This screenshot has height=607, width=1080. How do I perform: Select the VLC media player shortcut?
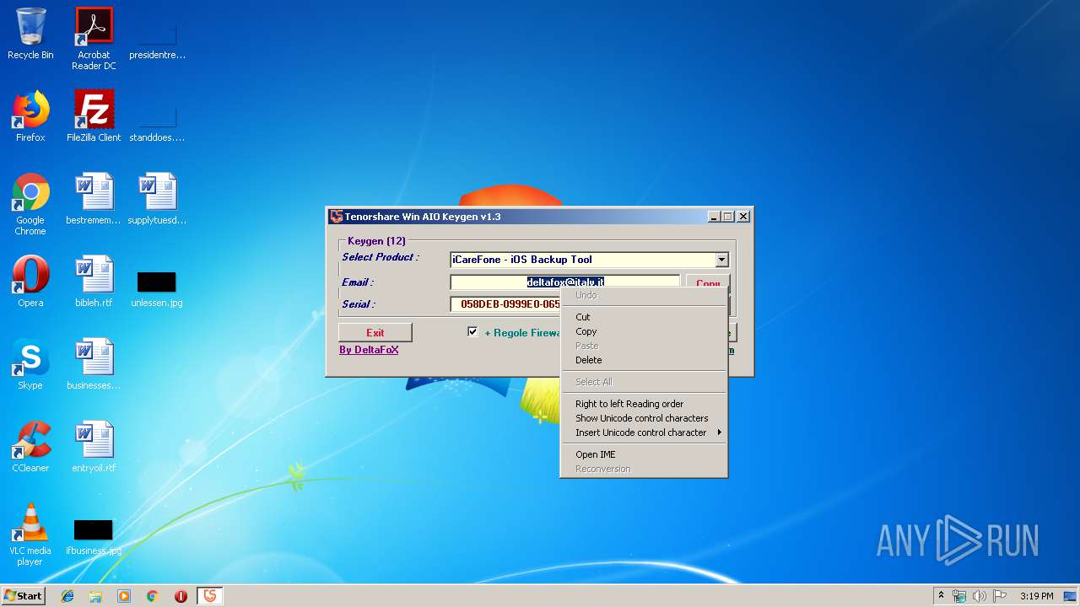pyautogui.click(x=30, y=534)
